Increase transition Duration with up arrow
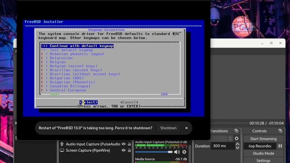The height and width of the screenshot is (163, 290). coord(237,144)
